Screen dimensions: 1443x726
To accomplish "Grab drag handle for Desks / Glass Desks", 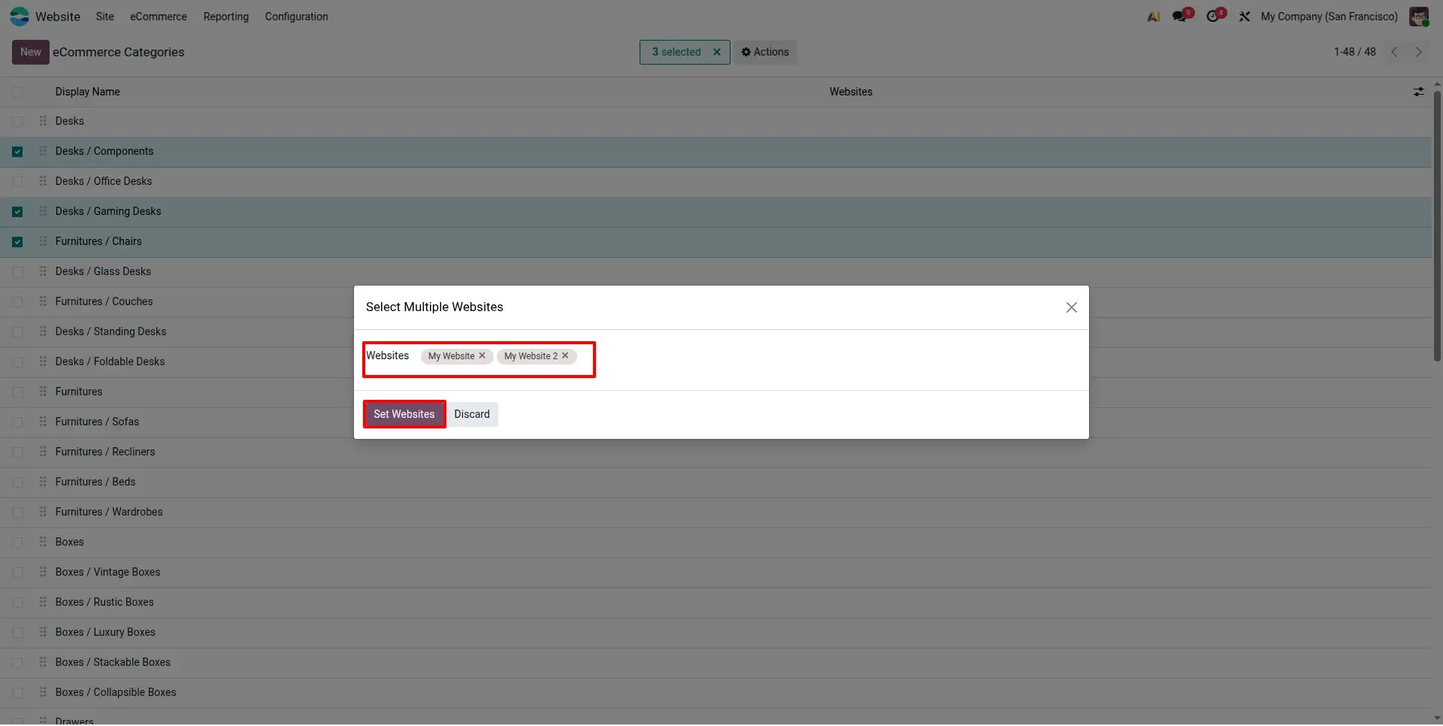I will [43, 271].
